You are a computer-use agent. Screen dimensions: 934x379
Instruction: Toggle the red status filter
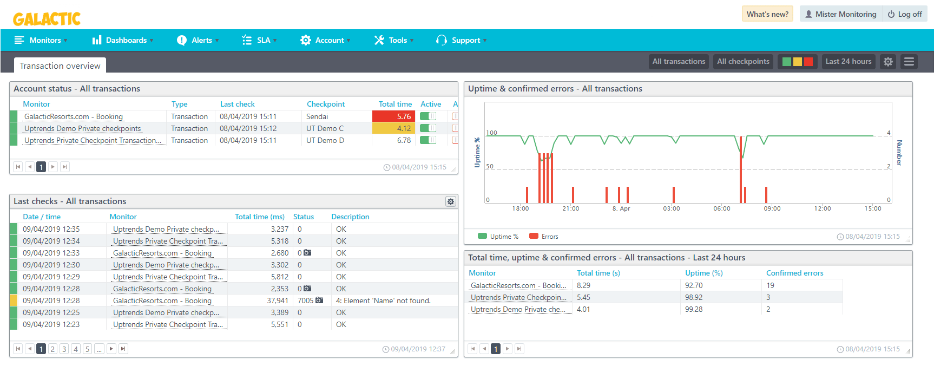808,62
